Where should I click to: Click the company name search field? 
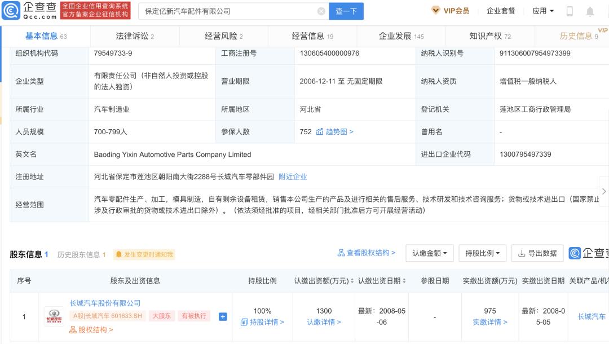tap(226, 11)
